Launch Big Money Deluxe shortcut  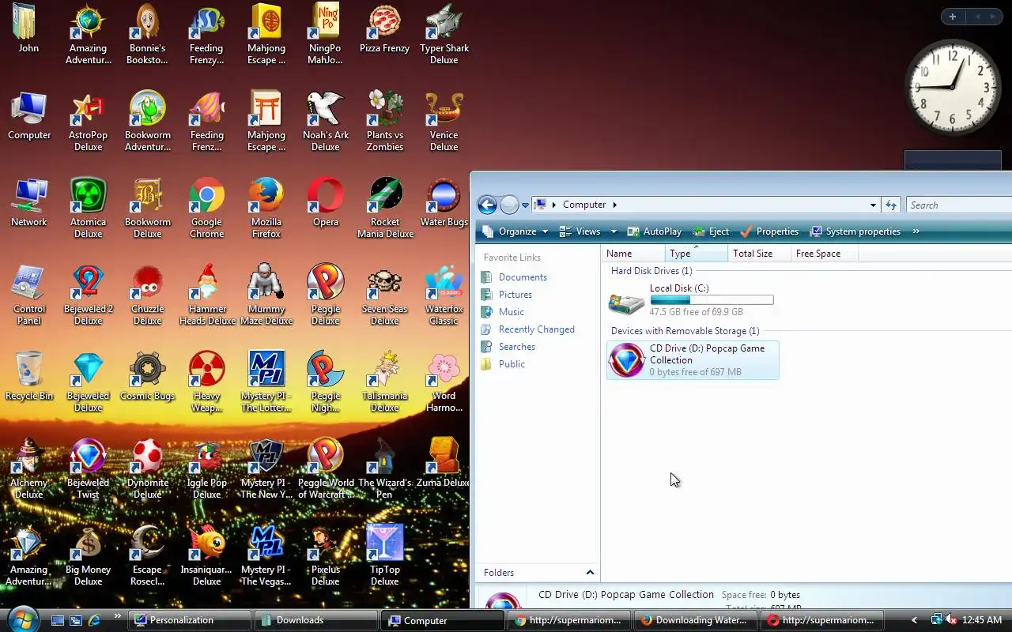pyautogui.click(x=88, y=555)
